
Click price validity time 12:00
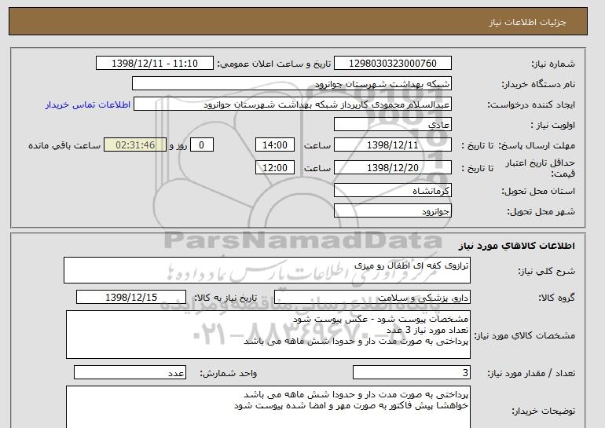(275, 168)
